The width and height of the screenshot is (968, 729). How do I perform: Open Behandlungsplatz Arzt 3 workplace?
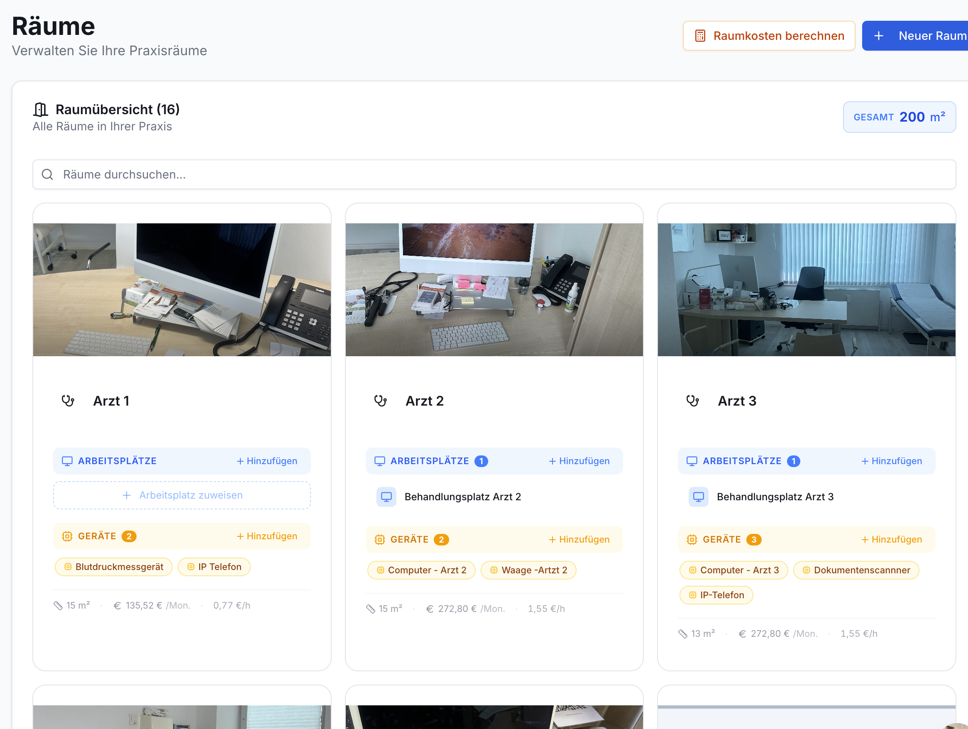point(775,497)
